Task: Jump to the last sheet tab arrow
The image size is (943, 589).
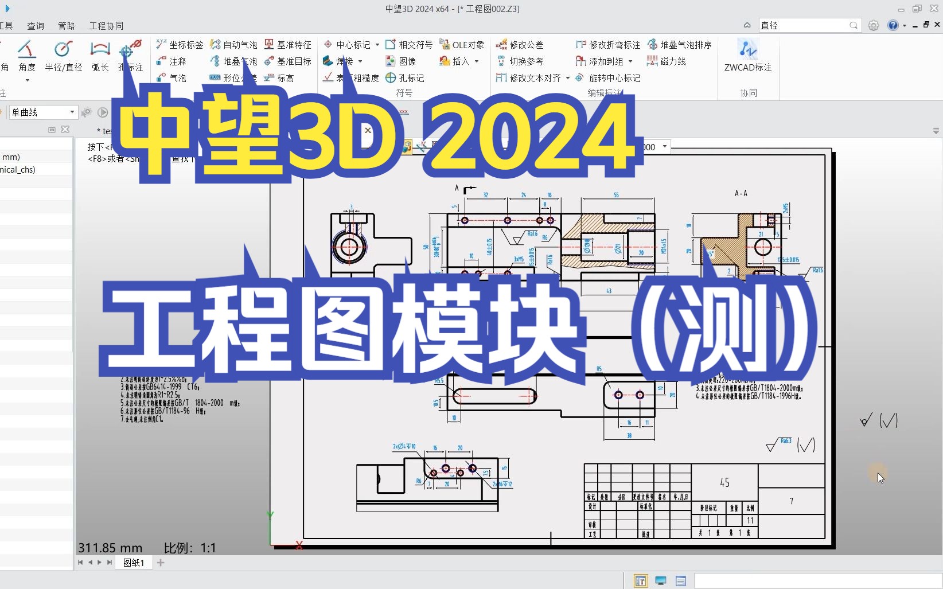Action: pos(110,563)
